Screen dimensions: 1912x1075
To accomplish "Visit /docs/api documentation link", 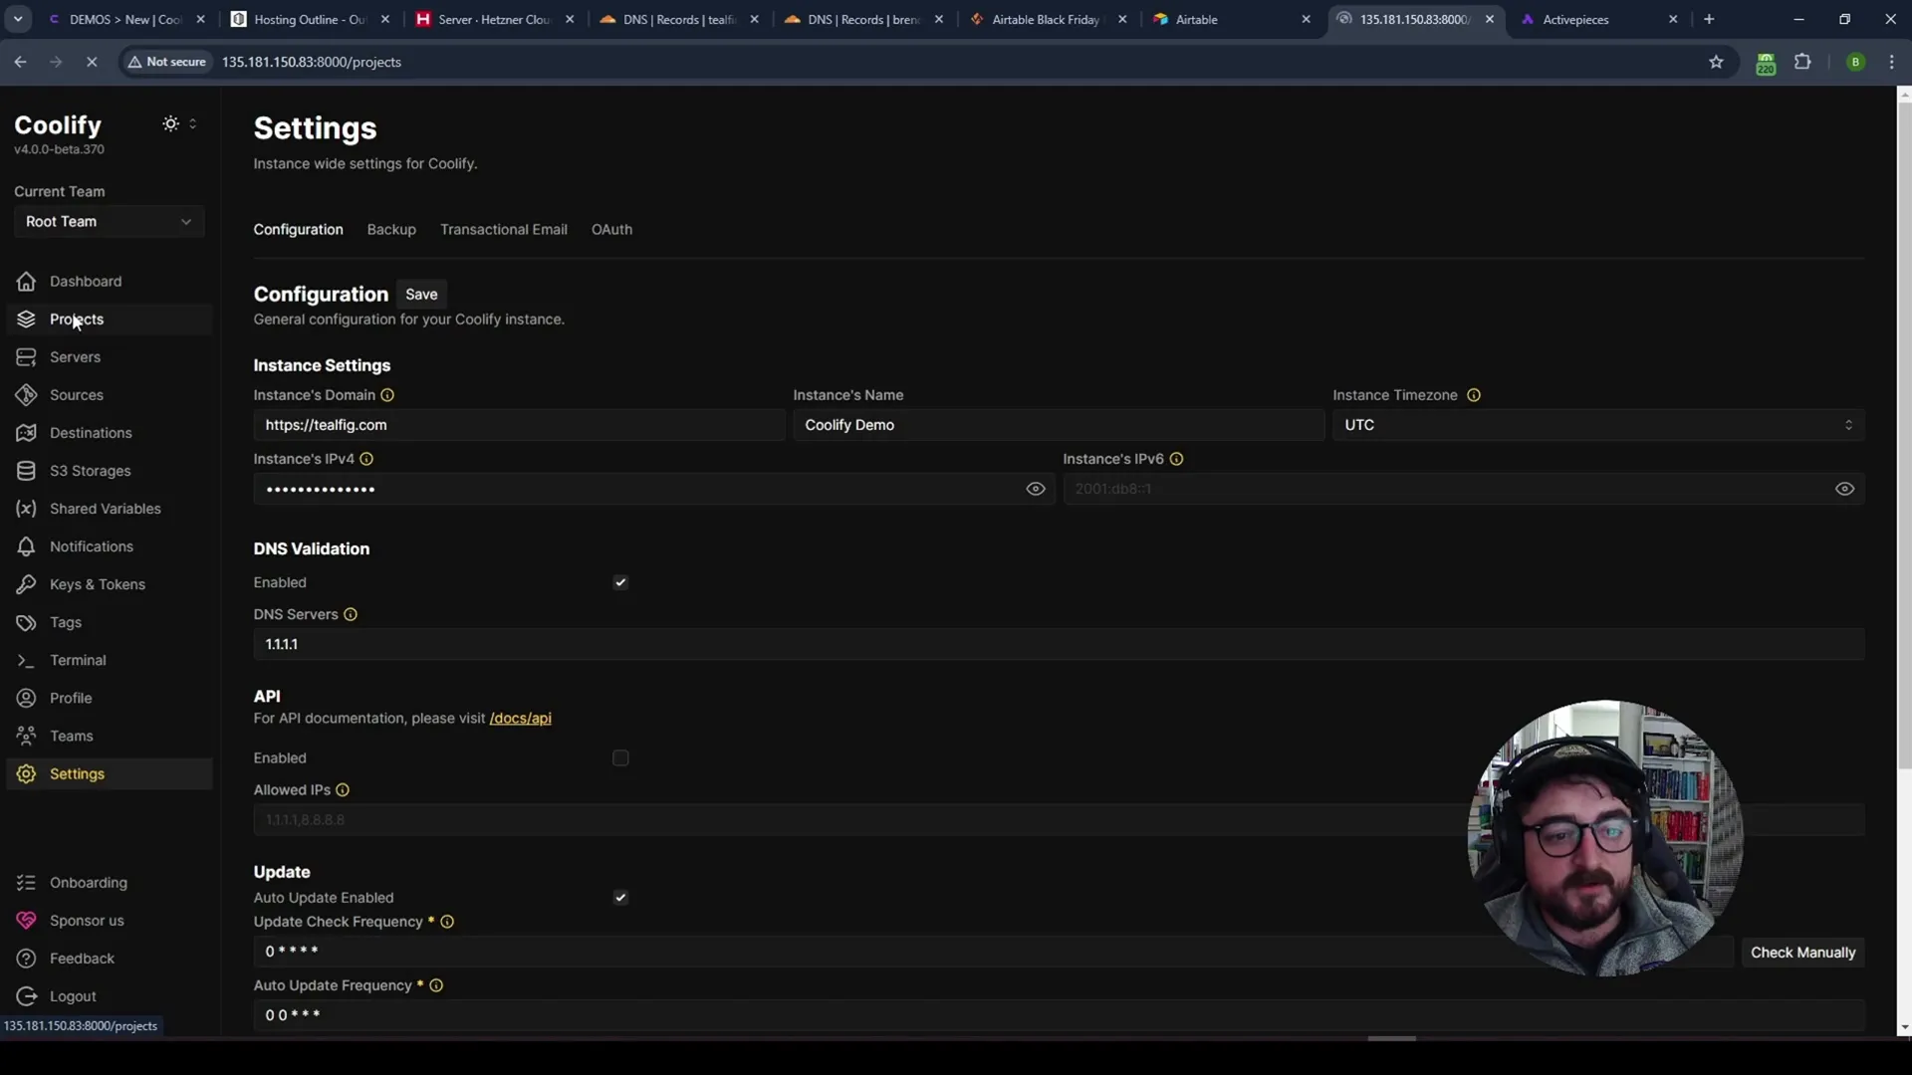I will point(520,717).
